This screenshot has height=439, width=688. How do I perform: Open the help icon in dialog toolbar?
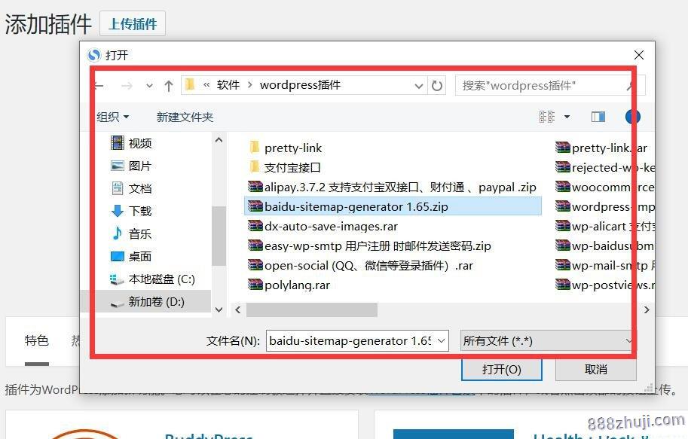coord(633,117)
